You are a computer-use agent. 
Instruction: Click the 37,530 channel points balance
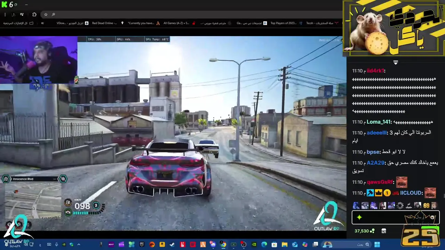[x=364, y=231]
